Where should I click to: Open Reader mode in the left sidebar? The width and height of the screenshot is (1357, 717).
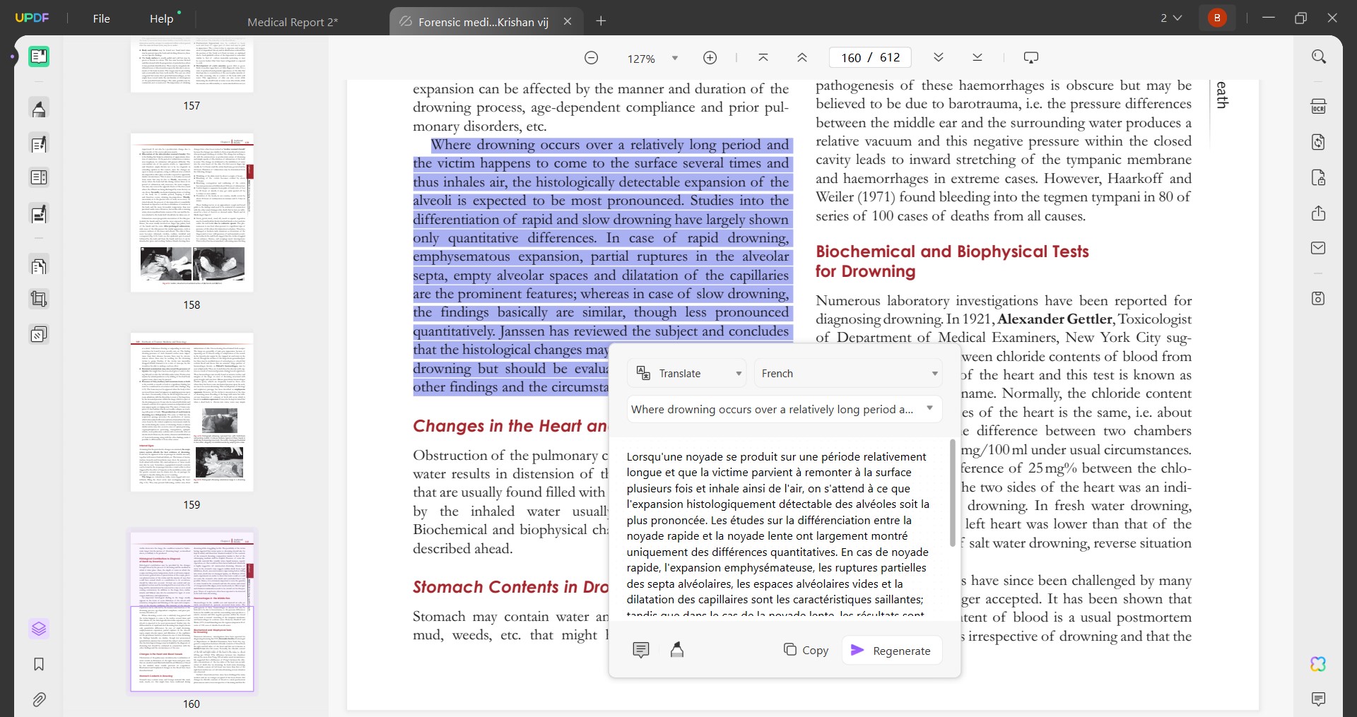pos(39,57)
